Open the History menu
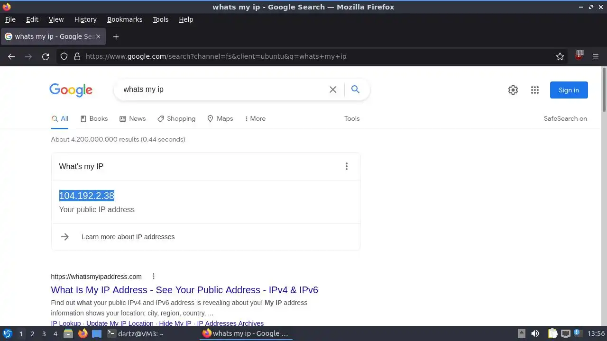The height and width of the screenshot is (341, 607). coord(85,19)
